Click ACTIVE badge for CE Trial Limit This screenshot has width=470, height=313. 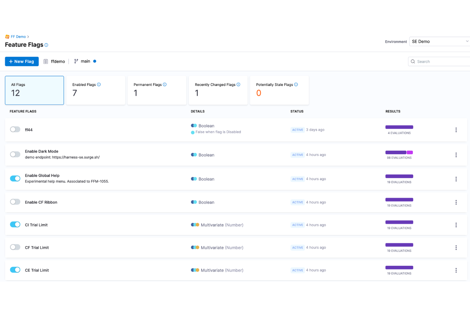(298, 271)
